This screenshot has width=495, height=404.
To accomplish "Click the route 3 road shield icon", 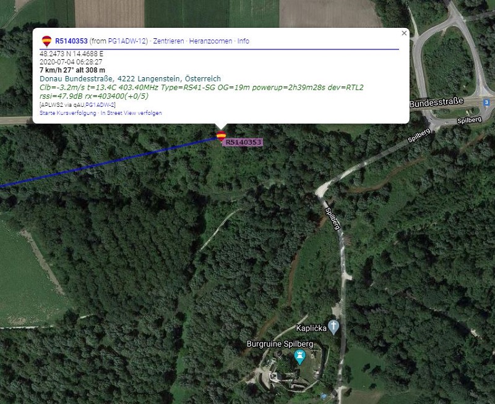I will (486, 102).
